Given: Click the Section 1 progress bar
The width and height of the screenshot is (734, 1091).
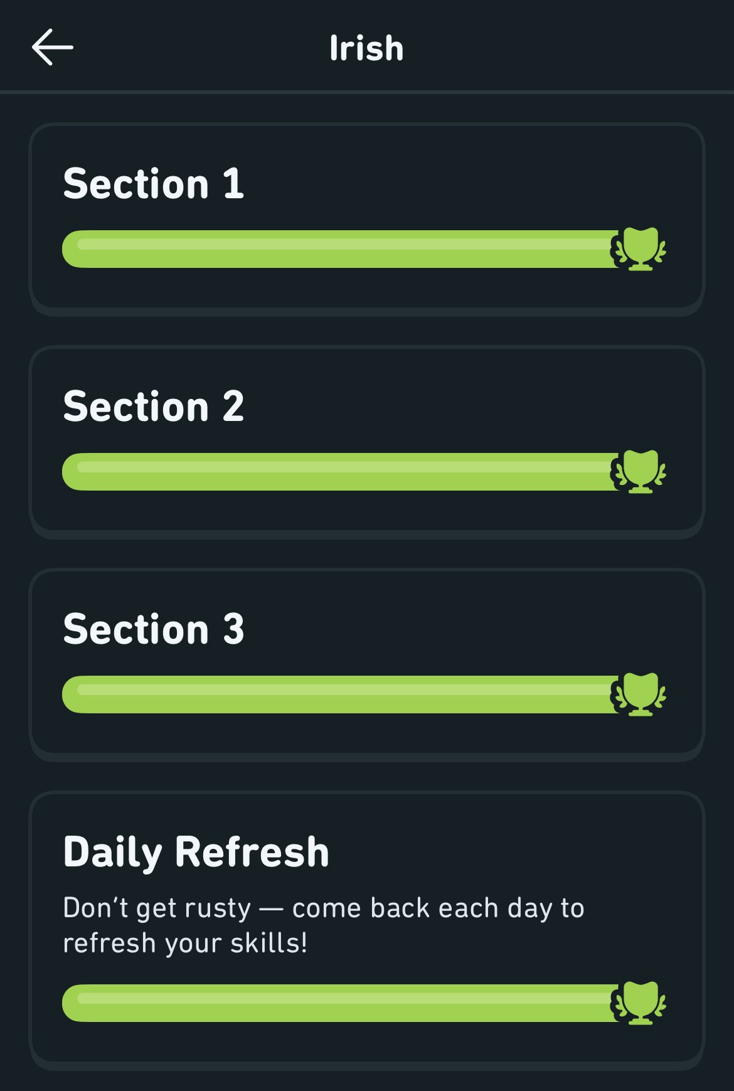Looking at the screenshot, I should click(x=339, y=249).
